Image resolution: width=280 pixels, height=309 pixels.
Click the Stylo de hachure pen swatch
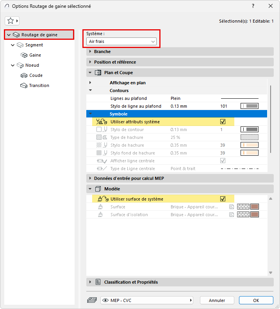click(x=250, y=145)
